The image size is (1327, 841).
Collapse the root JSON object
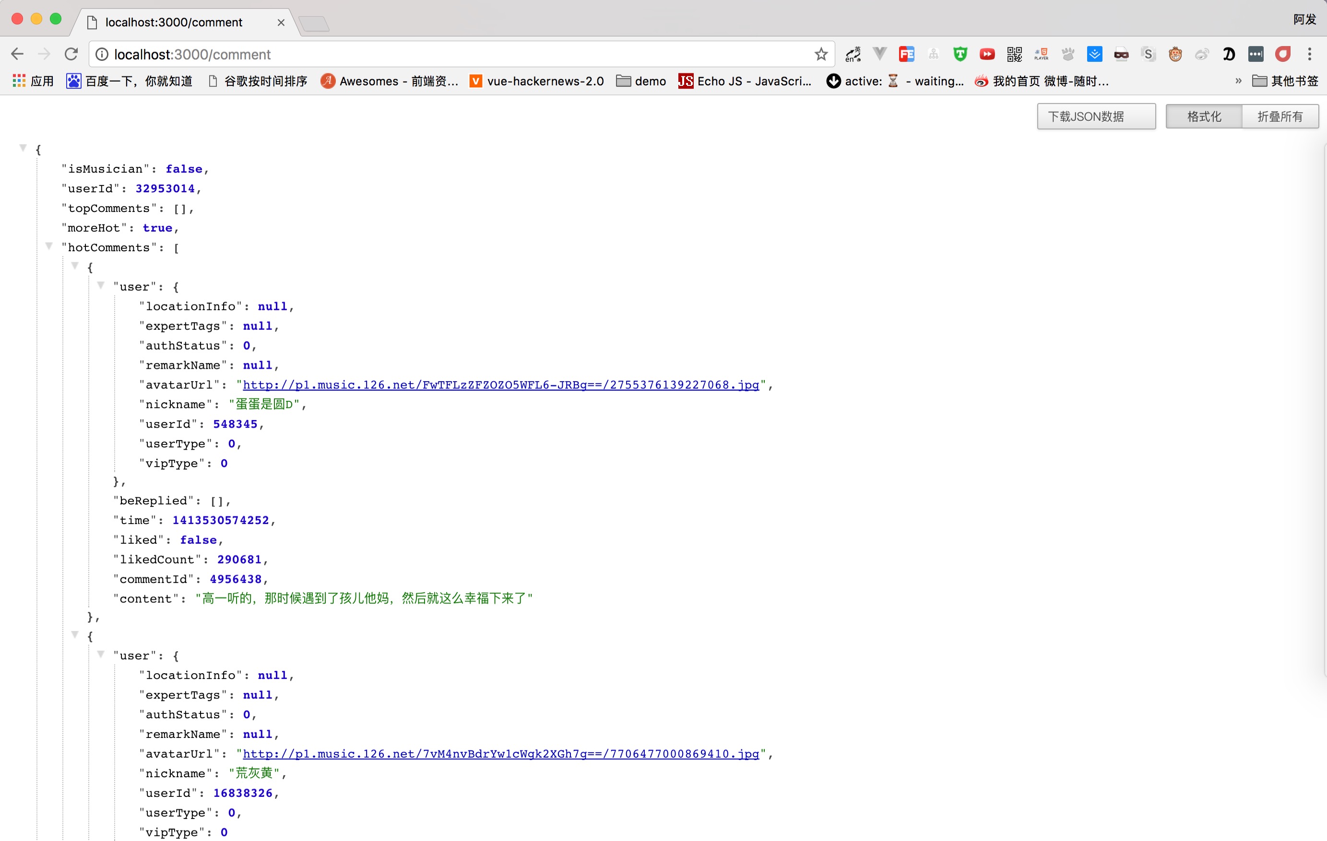[23, 148]
